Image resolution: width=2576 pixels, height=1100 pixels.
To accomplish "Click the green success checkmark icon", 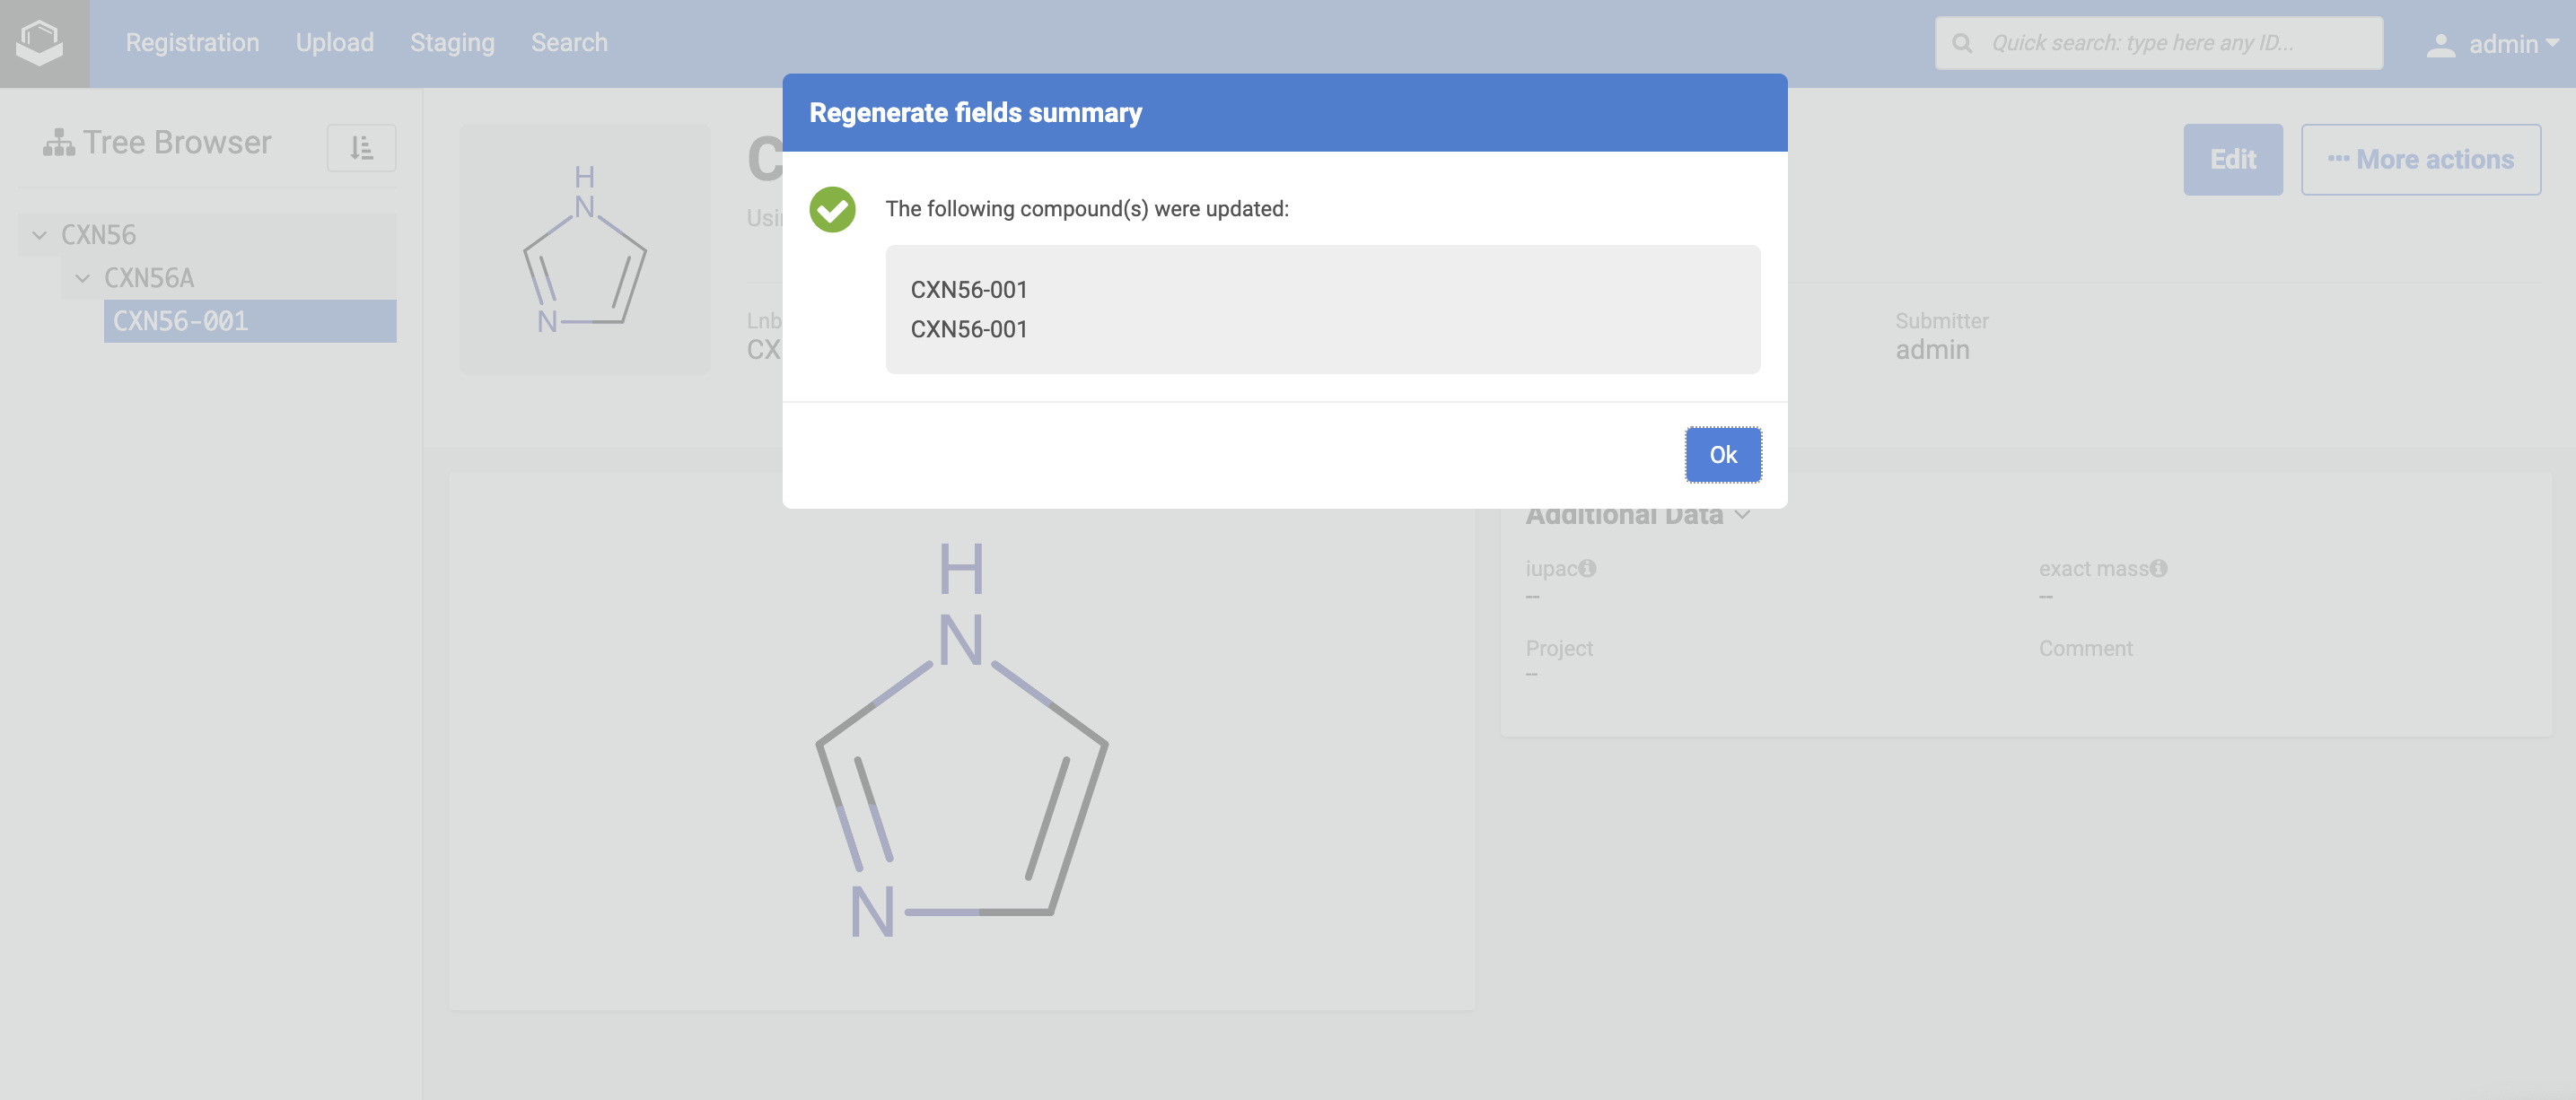I will 832,209.
